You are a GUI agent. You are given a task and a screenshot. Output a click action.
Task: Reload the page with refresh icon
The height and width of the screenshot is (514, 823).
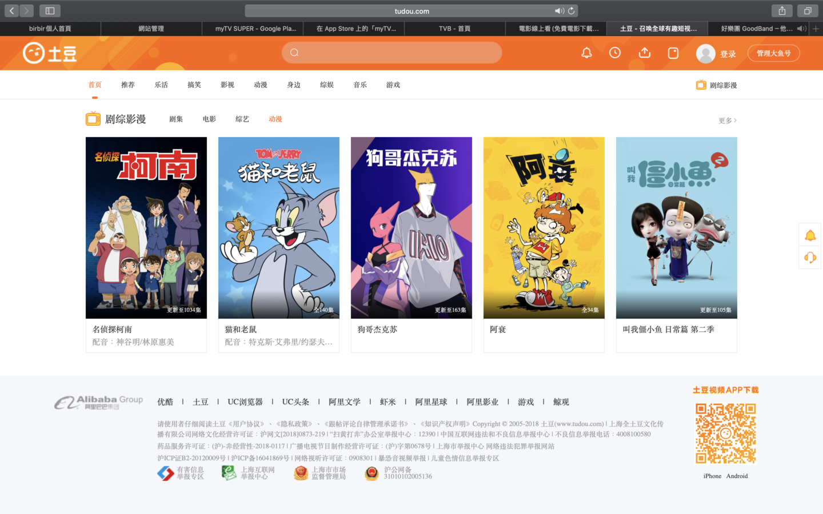[571, 11]
